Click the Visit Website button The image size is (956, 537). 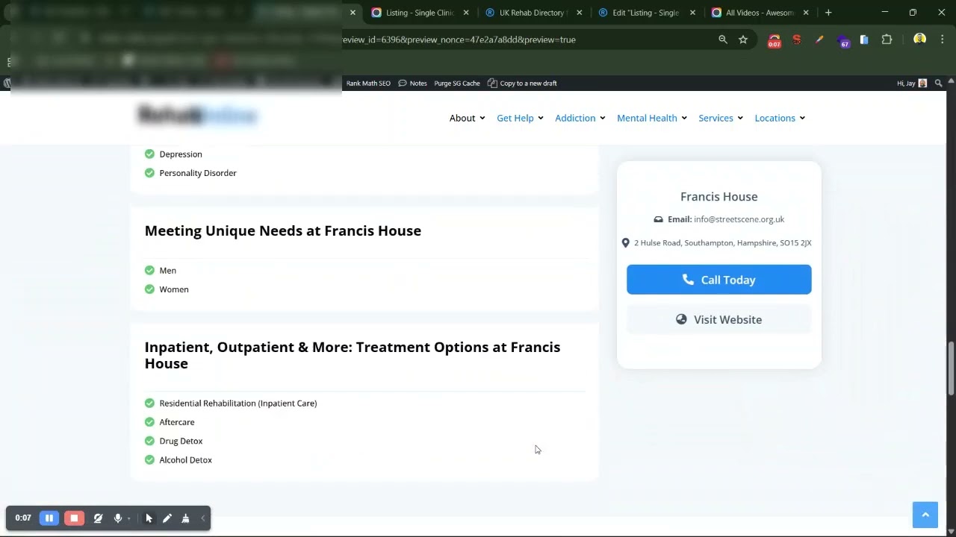coord(718,319)
